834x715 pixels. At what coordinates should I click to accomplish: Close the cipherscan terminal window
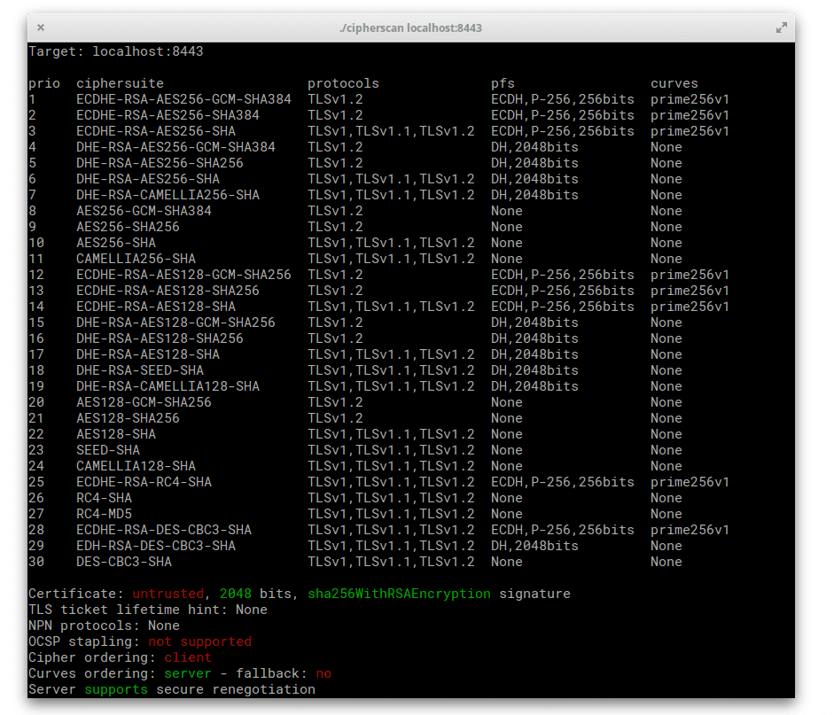pos(41,27)
